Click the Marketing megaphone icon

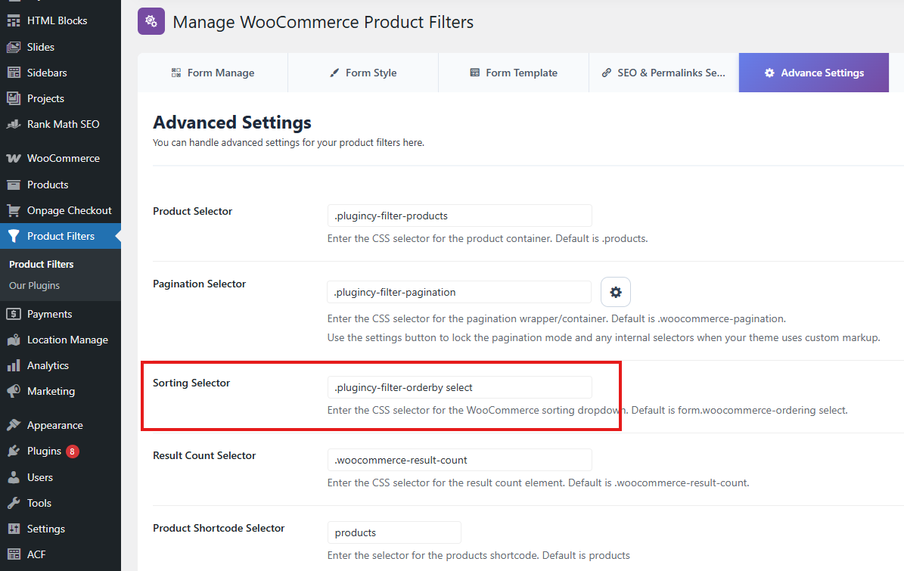point(14,391)
